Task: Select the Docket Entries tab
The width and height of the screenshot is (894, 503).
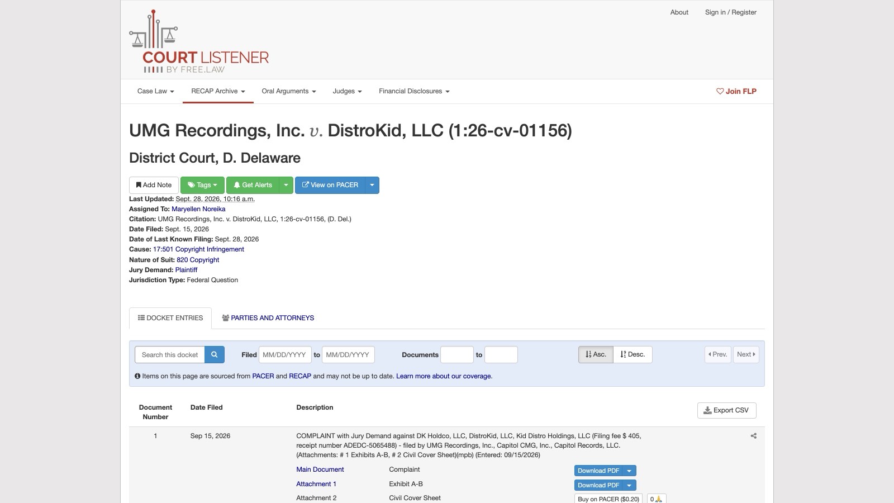Action: pos(170,318)
